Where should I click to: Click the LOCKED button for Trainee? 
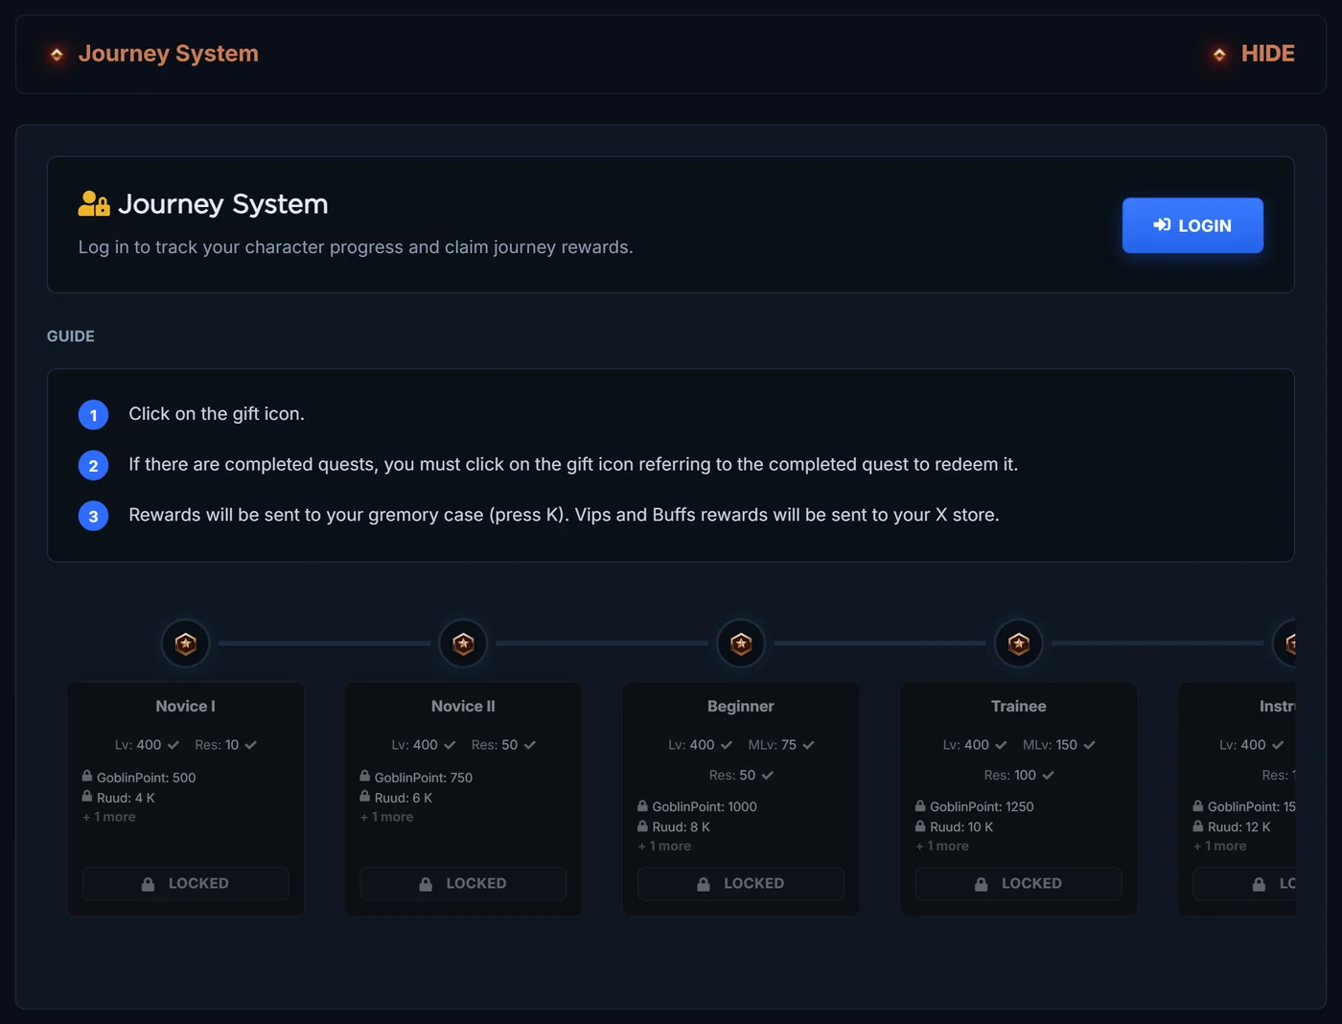point(1019,883)
